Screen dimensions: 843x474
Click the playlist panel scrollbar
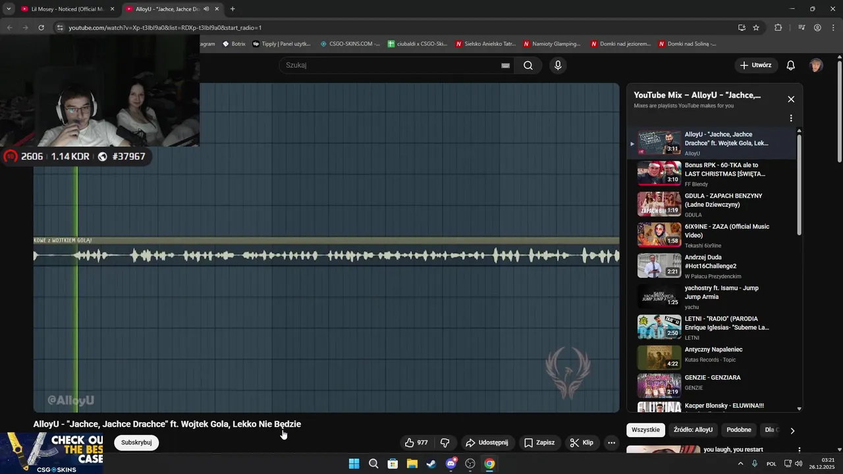pos(800,184)
